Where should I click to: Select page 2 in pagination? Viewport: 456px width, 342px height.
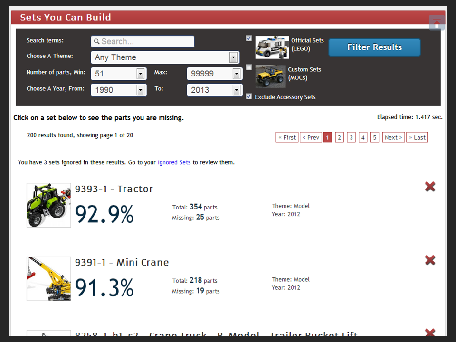coord(339,137)
